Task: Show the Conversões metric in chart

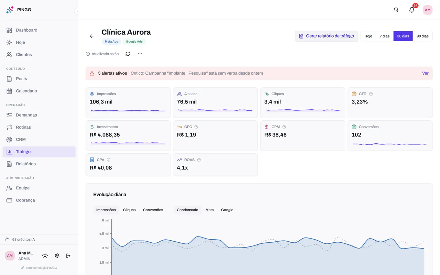Action: click(153, 210)
